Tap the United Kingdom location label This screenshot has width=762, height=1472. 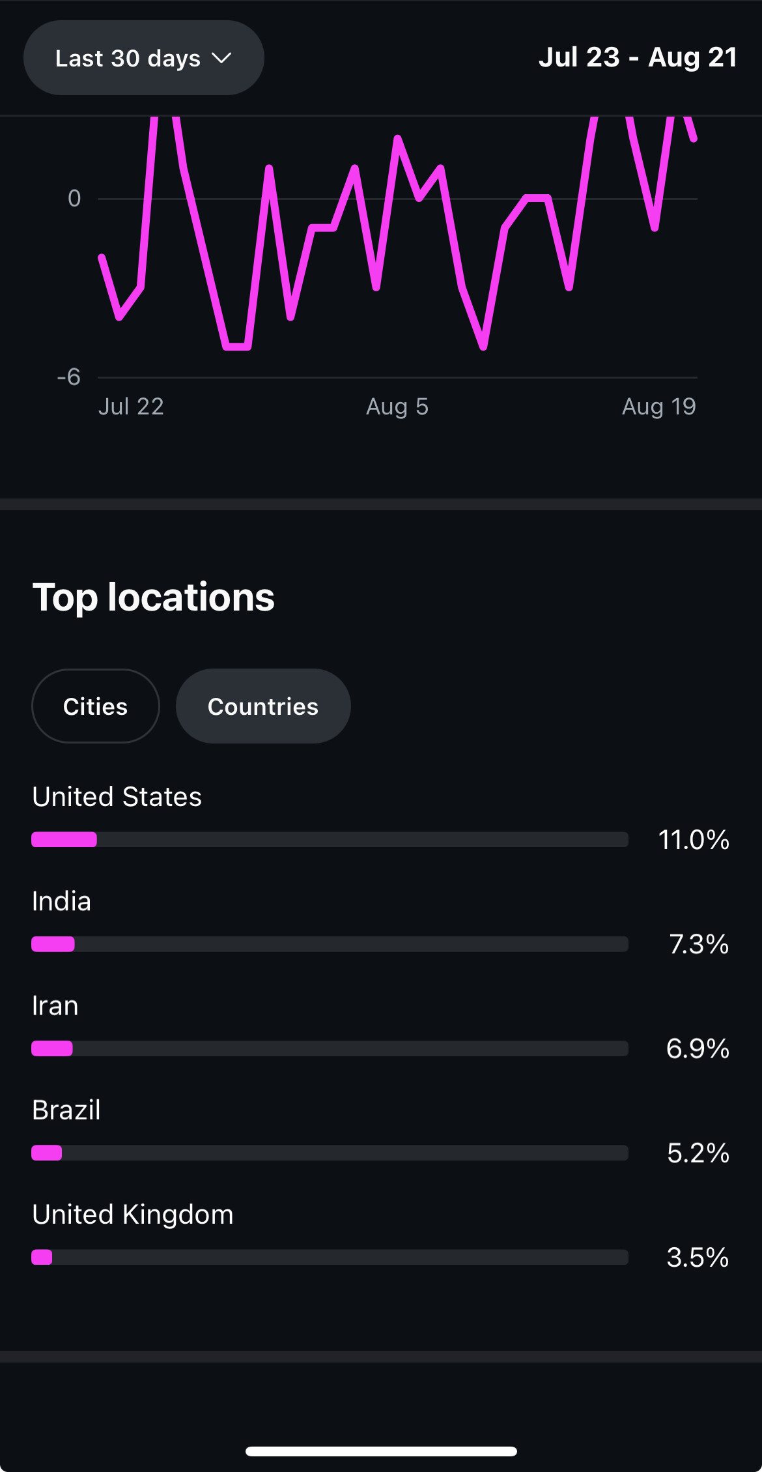point(133,1215)
